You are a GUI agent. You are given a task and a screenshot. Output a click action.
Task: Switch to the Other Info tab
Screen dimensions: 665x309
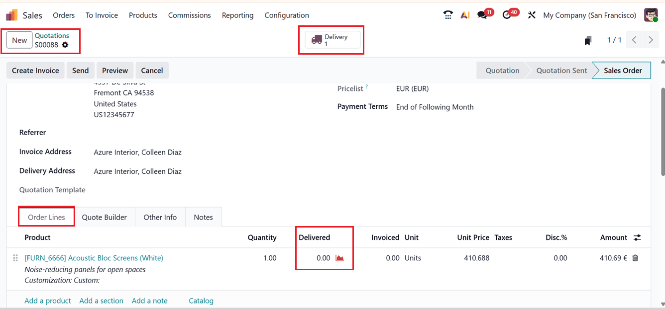(160, 217)
